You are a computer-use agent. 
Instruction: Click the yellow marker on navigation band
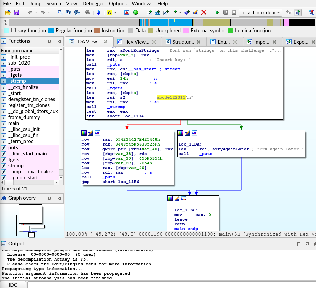tap(174, 21)
